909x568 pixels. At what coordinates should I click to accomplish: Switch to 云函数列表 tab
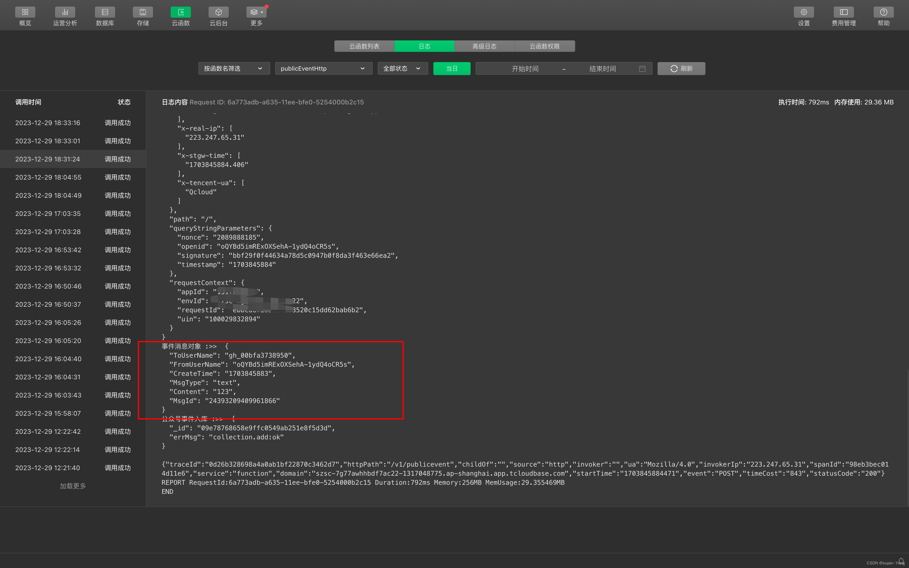[x=364, y=46]
